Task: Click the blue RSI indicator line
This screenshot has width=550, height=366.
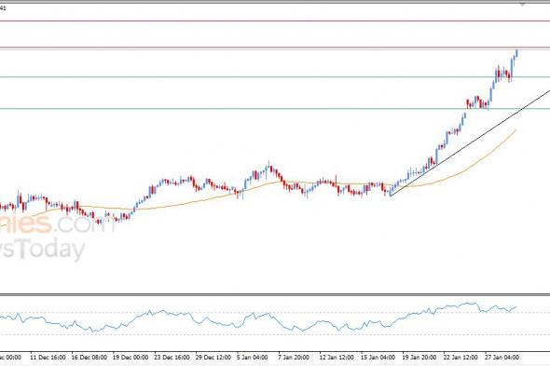Action: pyautogui.click(x=258, y=317)
